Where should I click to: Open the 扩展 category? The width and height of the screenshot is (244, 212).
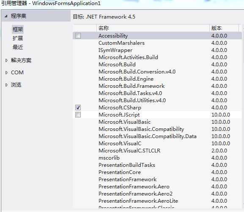click(18, 38)
